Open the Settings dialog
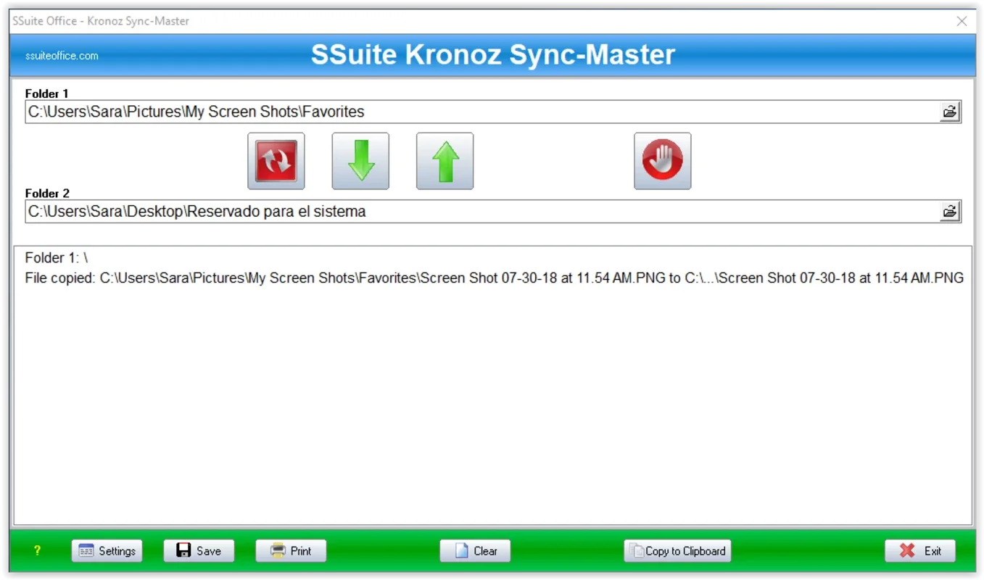The width and height of the screenshot is (984, 580). (x=107, y=551)
